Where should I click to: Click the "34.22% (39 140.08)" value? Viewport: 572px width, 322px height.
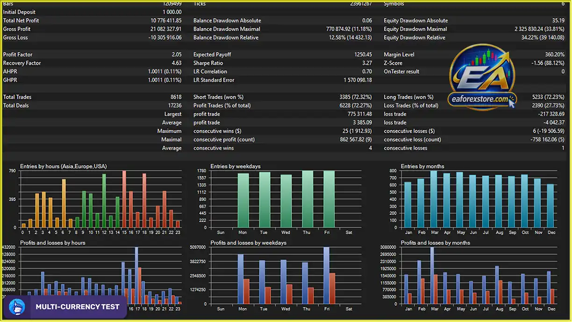click(x=543, y=37)
